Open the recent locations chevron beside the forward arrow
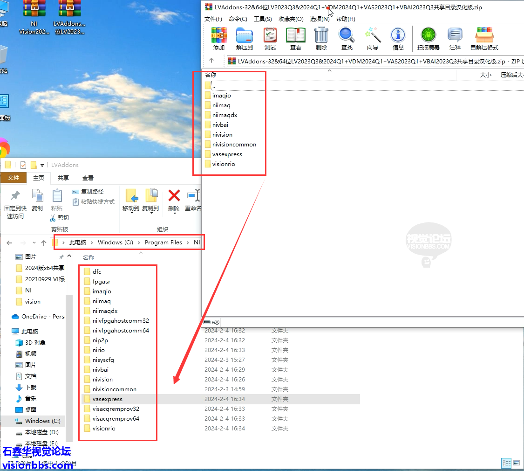524x471 pixels. [x=34, y=243]
